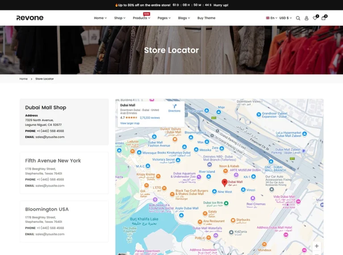
Task: Click View larger map link
Action: point(130,123)
